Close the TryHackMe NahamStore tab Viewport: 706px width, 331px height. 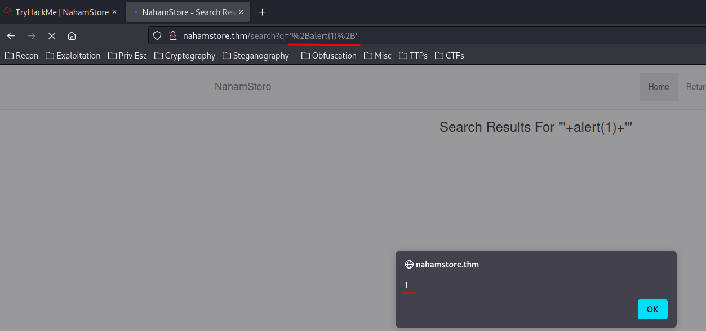(x=115, y=12)
